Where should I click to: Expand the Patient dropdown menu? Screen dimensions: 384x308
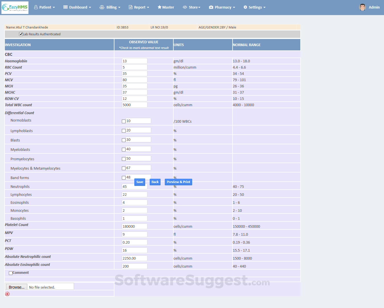[44, 7]
